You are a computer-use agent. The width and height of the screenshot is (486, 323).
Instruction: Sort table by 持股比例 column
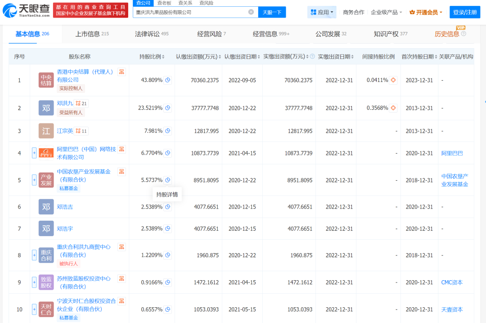152,57
